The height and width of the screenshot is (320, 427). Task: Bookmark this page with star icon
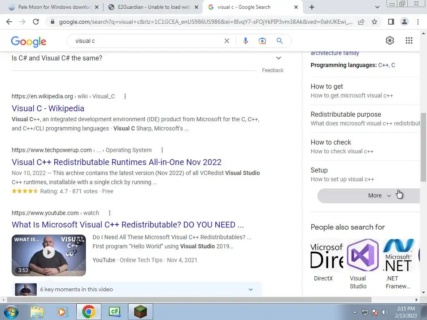(374, 22)
